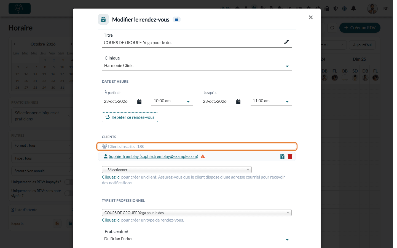Screen dimensions: 397x248
Task: Open the calendar picker for Jusqu'au date
Action: coord(238,102)
